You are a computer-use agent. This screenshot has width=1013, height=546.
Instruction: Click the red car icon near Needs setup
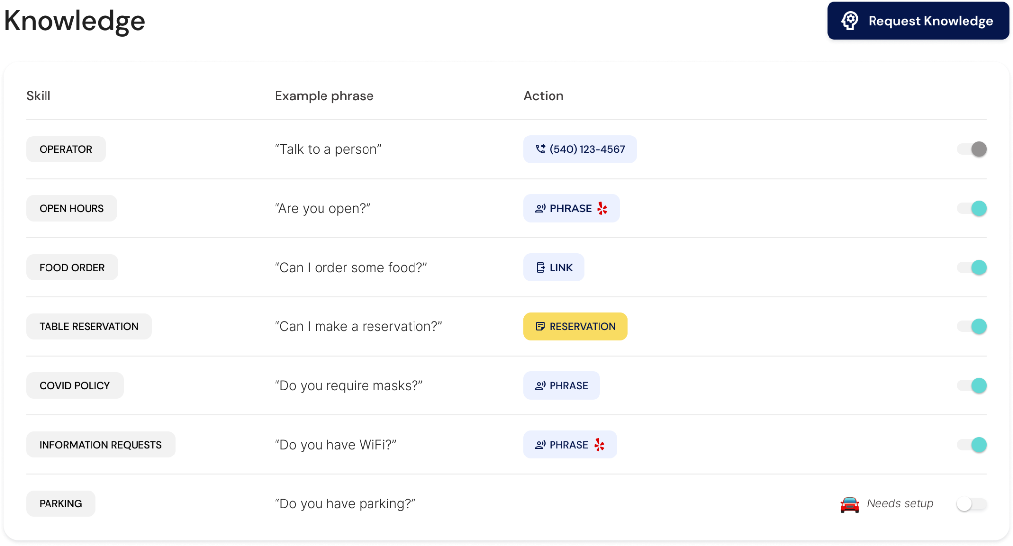[849, 504]
